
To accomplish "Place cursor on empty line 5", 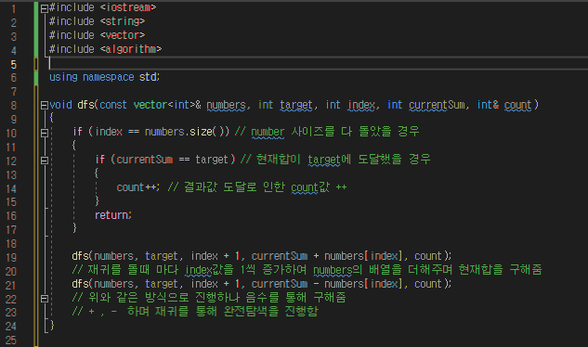I will (x=318, y=63).
